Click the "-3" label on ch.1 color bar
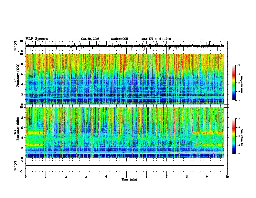Viewport: 256px width, 198px height. pos(239,65)
